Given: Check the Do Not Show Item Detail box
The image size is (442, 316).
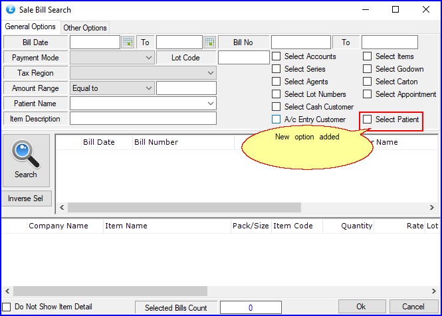Looking at the screenshot, I should 7,307.
